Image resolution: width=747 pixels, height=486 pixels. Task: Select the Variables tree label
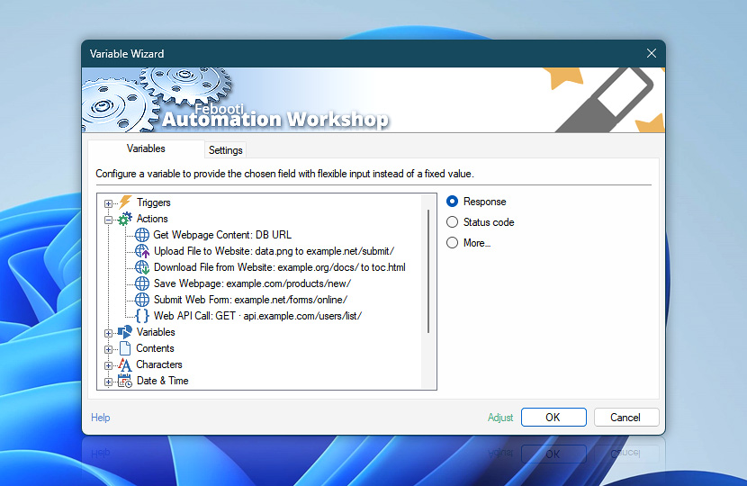point(156,332)
